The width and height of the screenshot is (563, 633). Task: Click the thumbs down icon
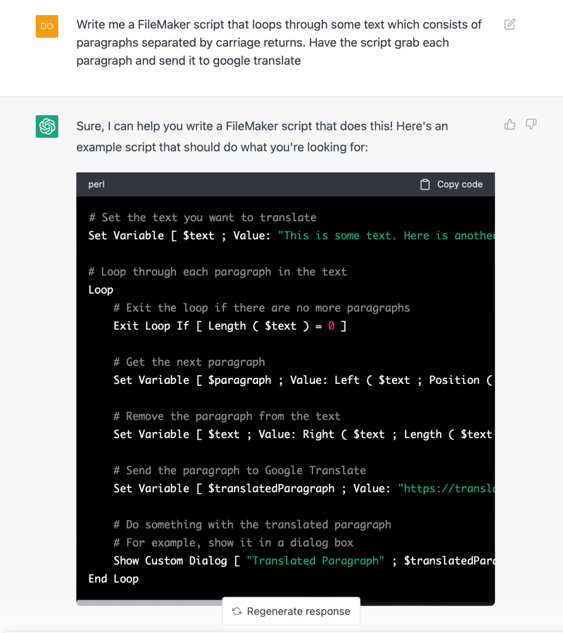pyautogui.click(x=531, y=125)
